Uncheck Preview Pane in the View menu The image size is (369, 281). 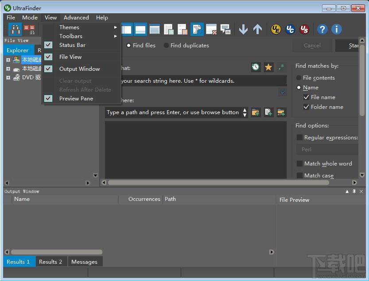81,99
